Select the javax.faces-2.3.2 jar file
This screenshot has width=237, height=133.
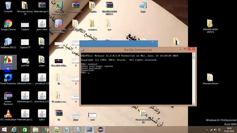tap(42, 97)
